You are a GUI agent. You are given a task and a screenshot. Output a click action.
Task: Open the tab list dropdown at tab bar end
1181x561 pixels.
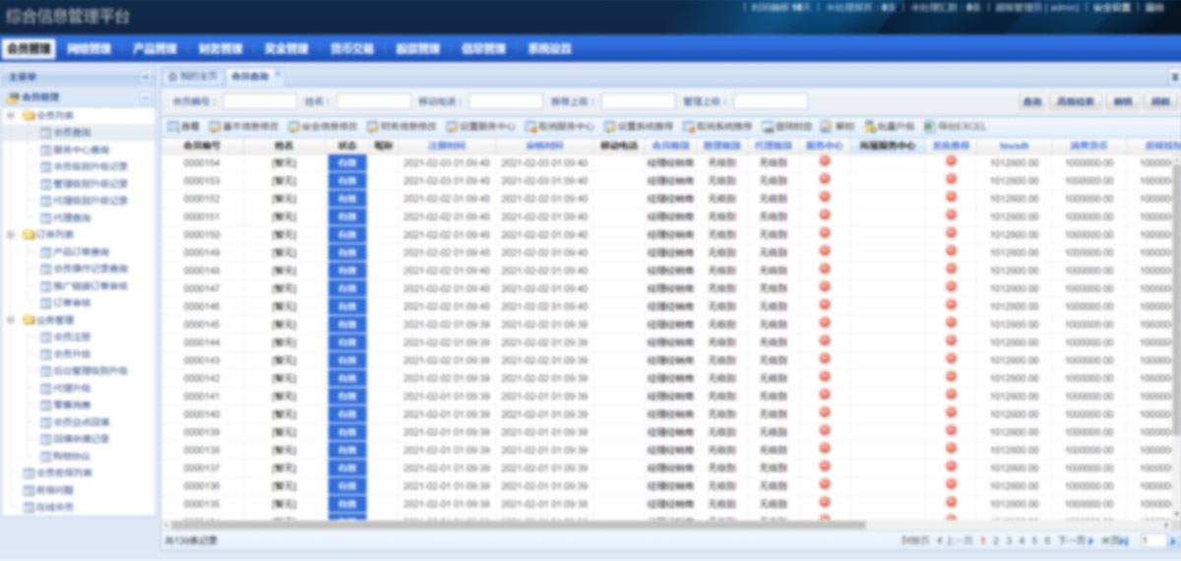click(1173, 76)
